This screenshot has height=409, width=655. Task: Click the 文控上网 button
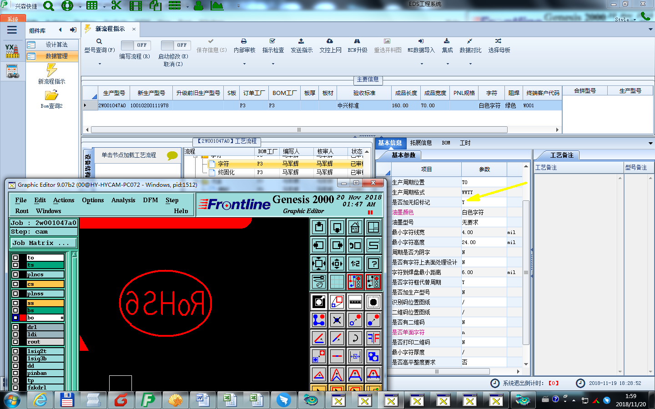tap(330, 46)
